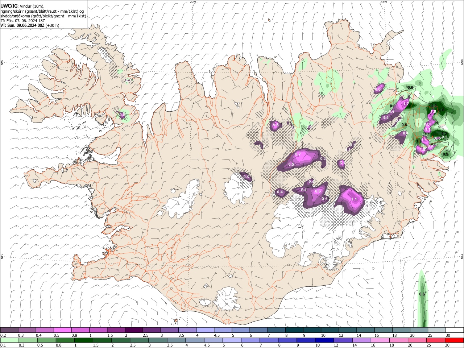464x348 pixels.
Task: Pick darkest green bottom-row swatch for 1
Action: click(83, 340)
